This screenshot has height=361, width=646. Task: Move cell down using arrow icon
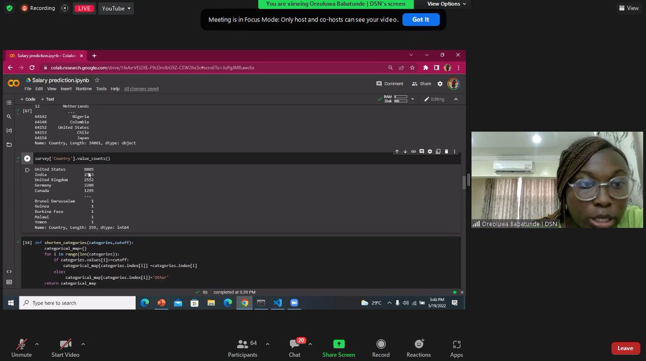pyautogui.click(x=405, y=151)
